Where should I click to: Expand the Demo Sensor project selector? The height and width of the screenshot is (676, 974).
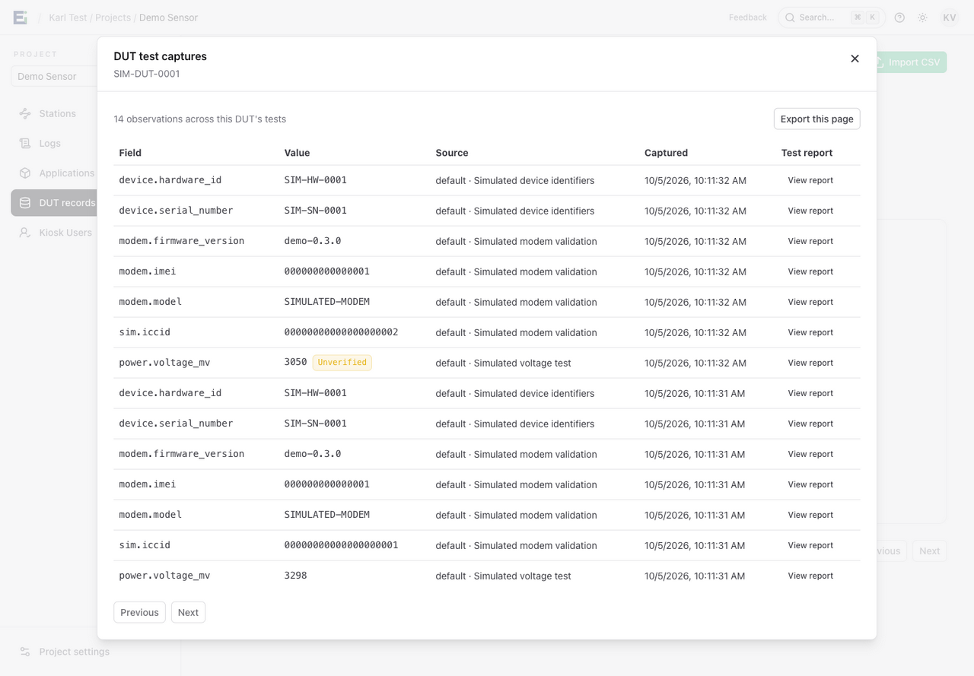click(54, 76)
